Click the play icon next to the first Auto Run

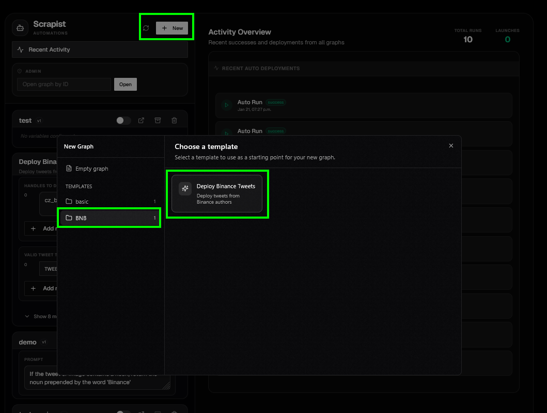pos(226,105)
